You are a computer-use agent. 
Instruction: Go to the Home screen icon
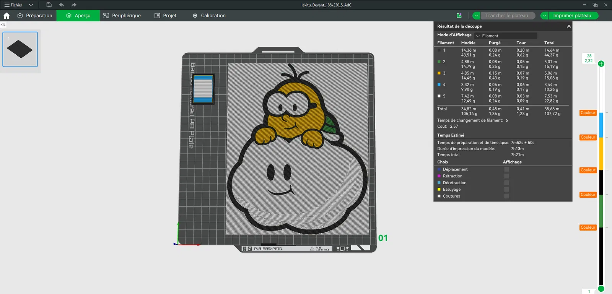pos(7,16)
